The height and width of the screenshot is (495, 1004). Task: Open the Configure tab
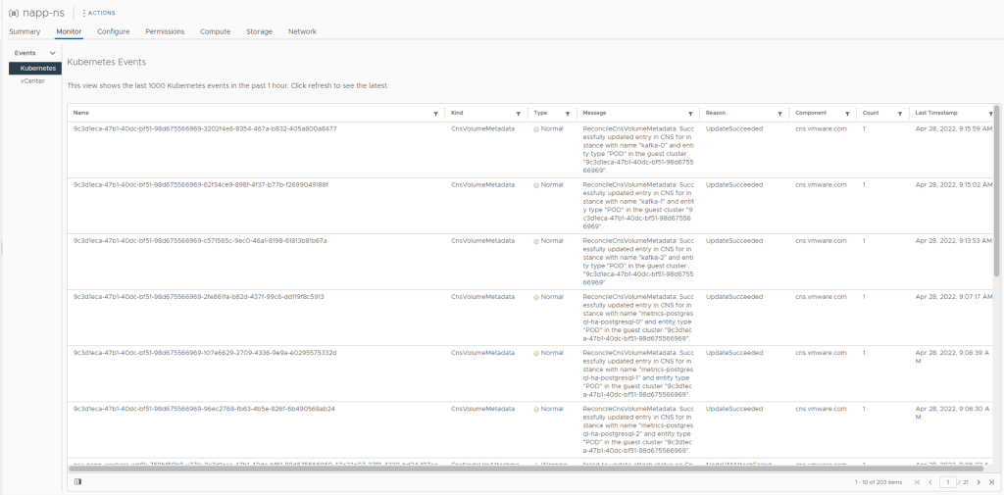[x=114, y=31]
